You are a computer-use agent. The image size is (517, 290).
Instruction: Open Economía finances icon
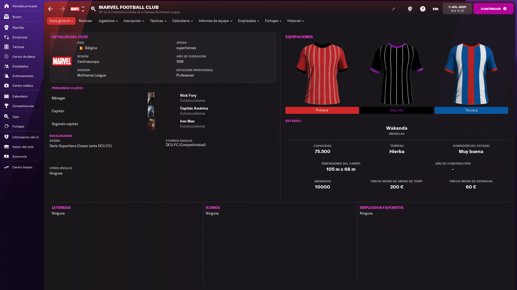pyautogui.click(x=6, y=156)
